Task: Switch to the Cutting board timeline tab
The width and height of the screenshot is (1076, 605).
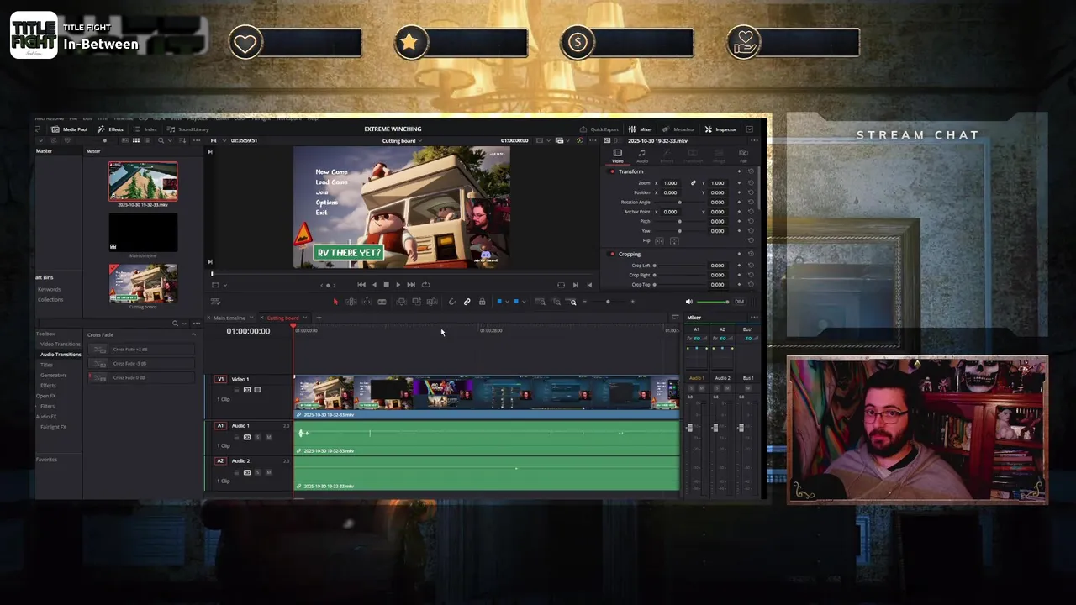Action: [282, 318]
